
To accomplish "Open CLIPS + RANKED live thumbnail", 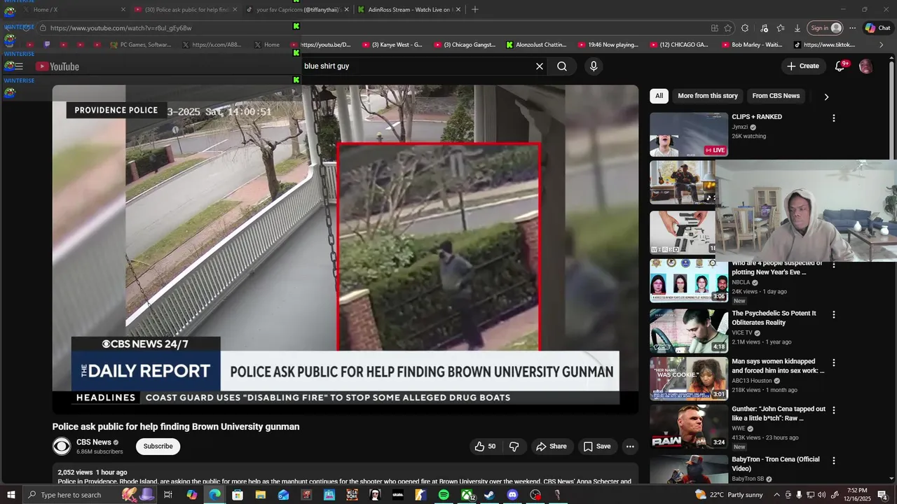I will [689, 134].
